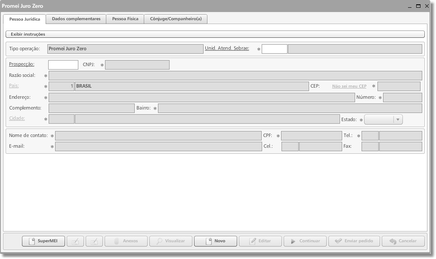Click the Cidade code field
The width and height of the screenshot is (436, 259).
[62, 119]
